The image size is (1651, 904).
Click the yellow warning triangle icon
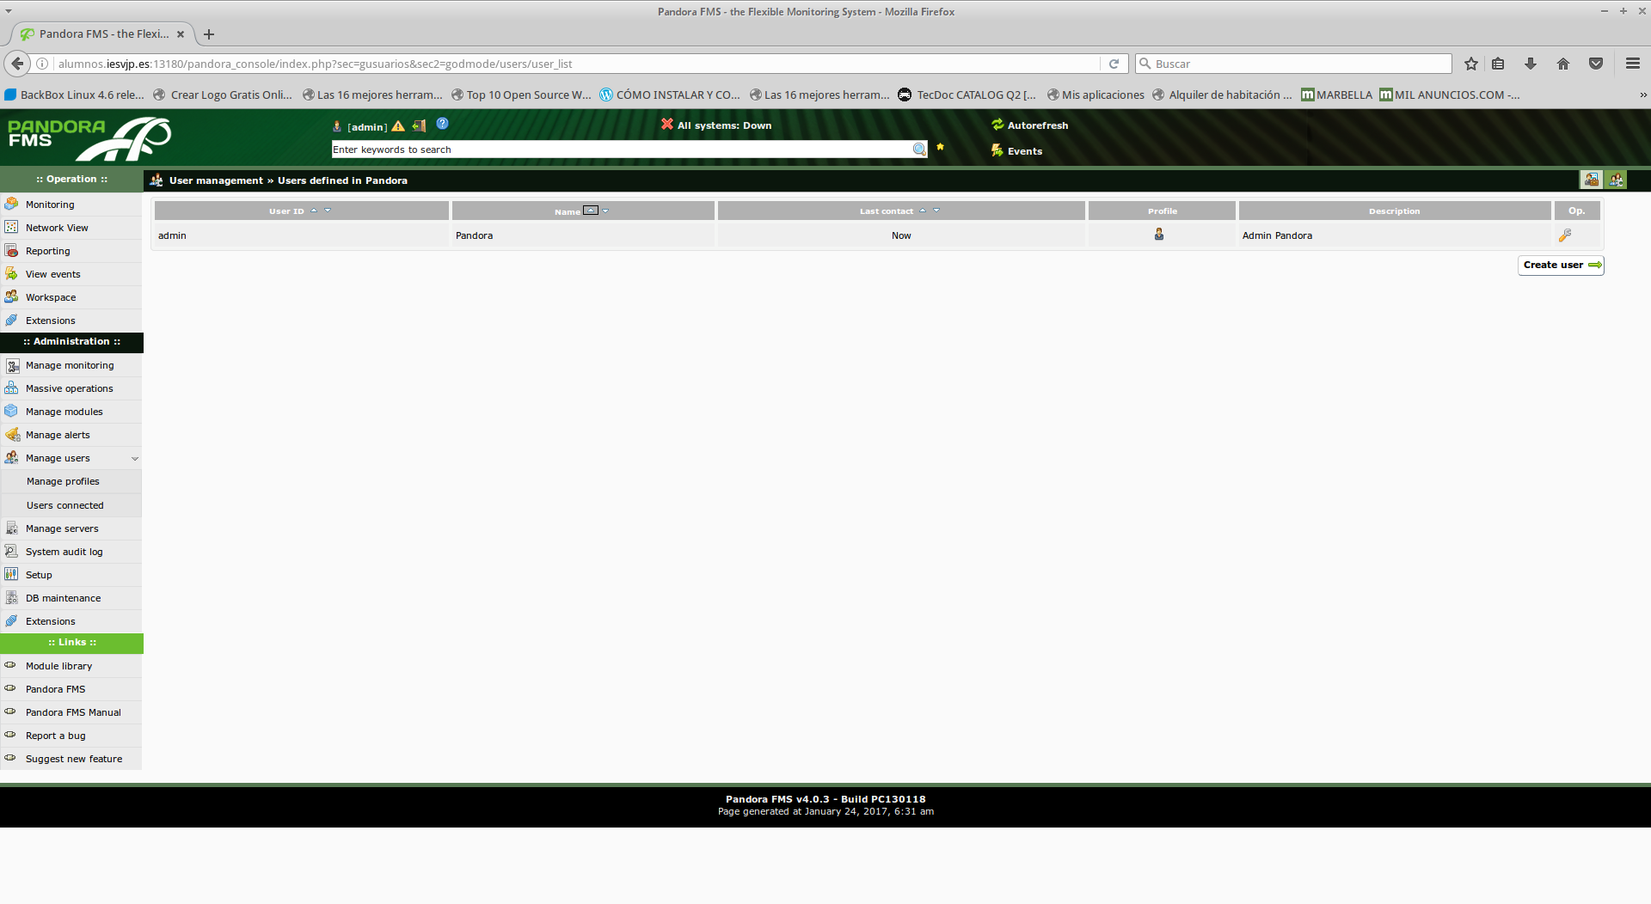tap(398, 126)
